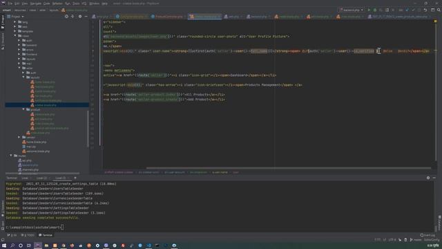The image size is (442, 249).
Task: Toggle Git tool window button
Action: click(x=12, y=235)
